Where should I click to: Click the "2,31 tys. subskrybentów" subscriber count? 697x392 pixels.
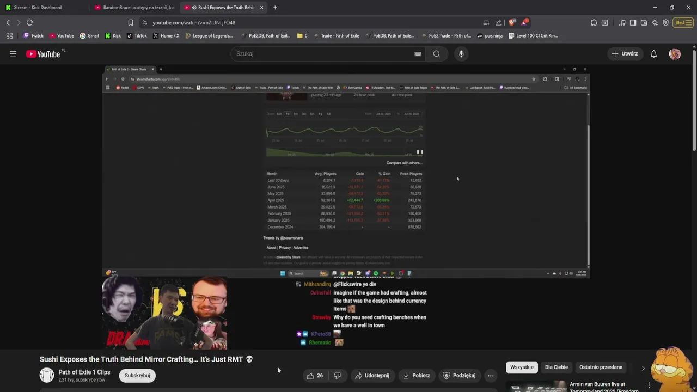point(82,380)
